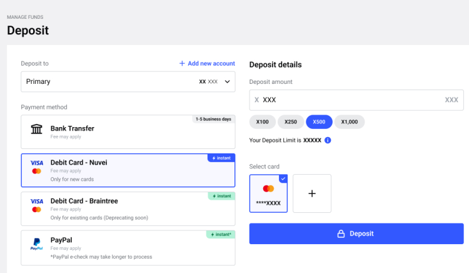Pick the X100 preset amount

coord(263,121)
